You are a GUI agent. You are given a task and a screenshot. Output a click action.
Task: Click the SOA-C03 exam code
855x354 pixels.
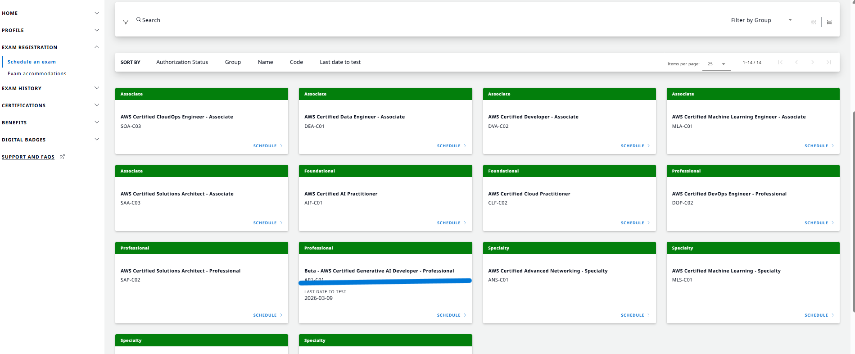pos(131,126)
